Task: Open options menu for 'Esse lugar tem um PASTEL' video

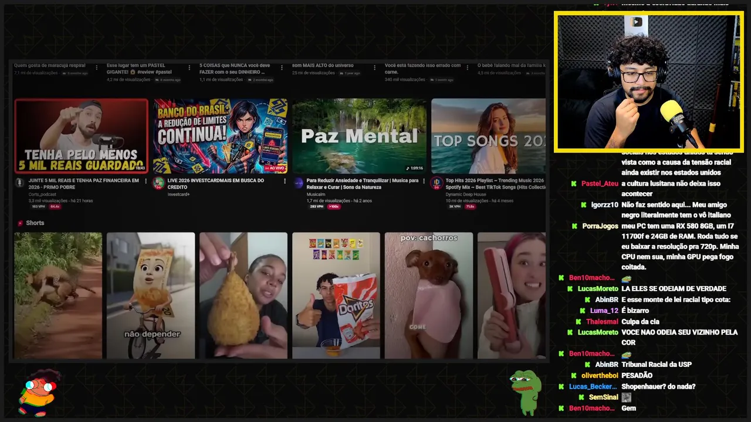Action: (189, 68)
